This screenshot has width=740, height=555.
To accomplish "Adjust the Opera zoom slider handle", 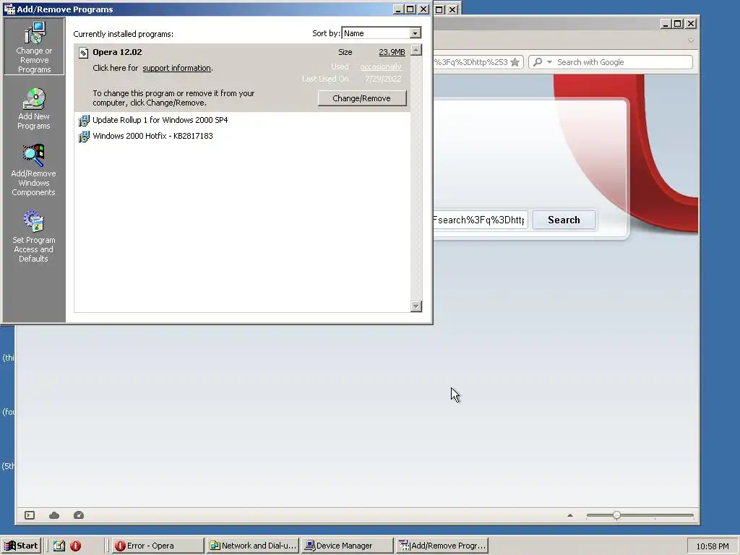I will point(617,515).
